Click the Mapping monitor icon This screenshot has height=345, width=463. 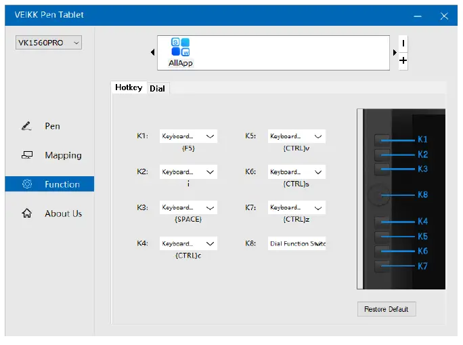point(27,155)
